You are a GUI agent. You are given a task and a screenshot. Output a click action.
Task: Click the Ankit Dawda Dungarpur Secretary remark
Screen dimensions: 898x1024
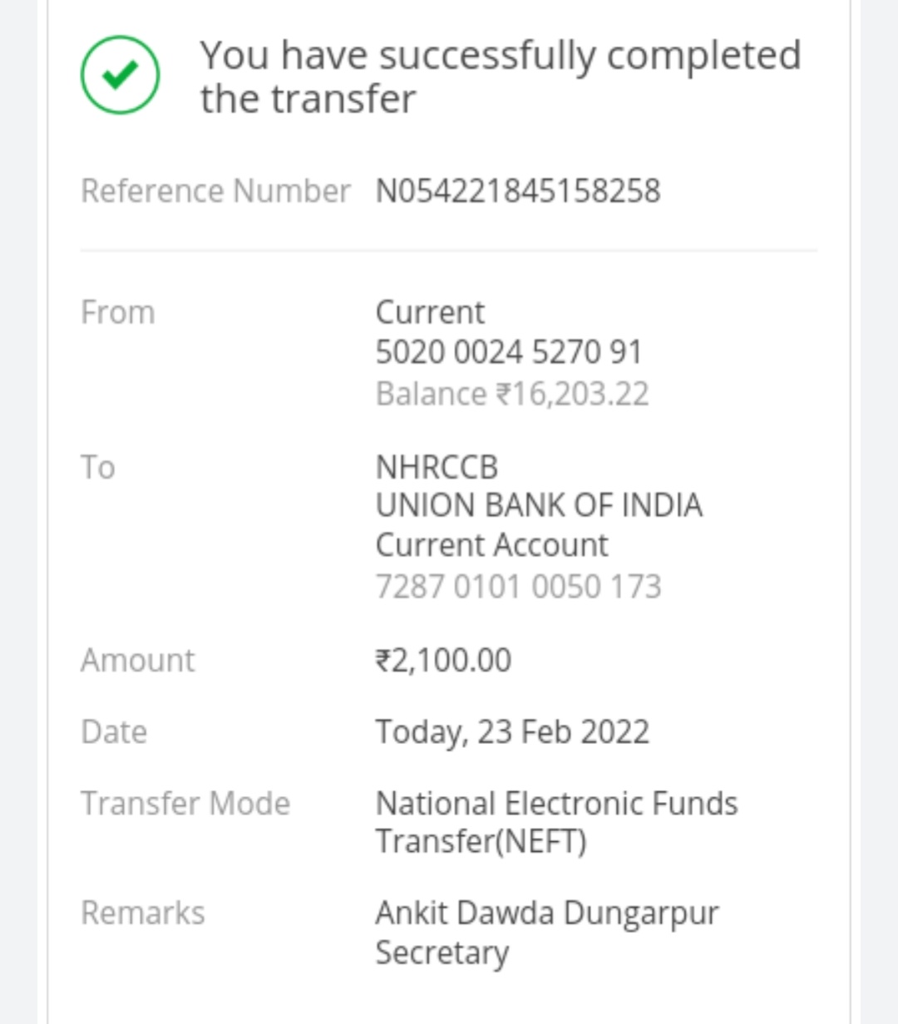click(x=547, y=933)
